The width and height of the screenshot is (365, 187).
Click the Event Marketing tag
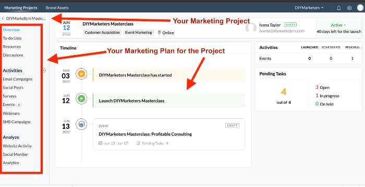(139, 33)
